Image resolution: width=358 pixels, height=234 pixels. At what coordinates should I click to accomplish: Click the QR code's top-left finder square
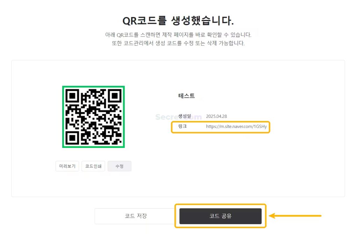72,96
